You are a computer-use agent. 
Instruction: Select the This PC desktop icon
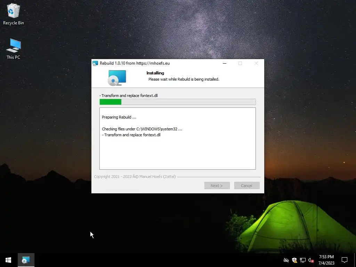(14, 49)
